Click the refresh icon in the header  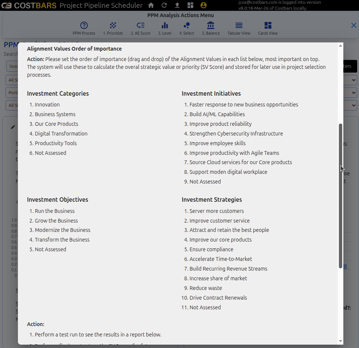pyautogui.click(x=164, y=5)
